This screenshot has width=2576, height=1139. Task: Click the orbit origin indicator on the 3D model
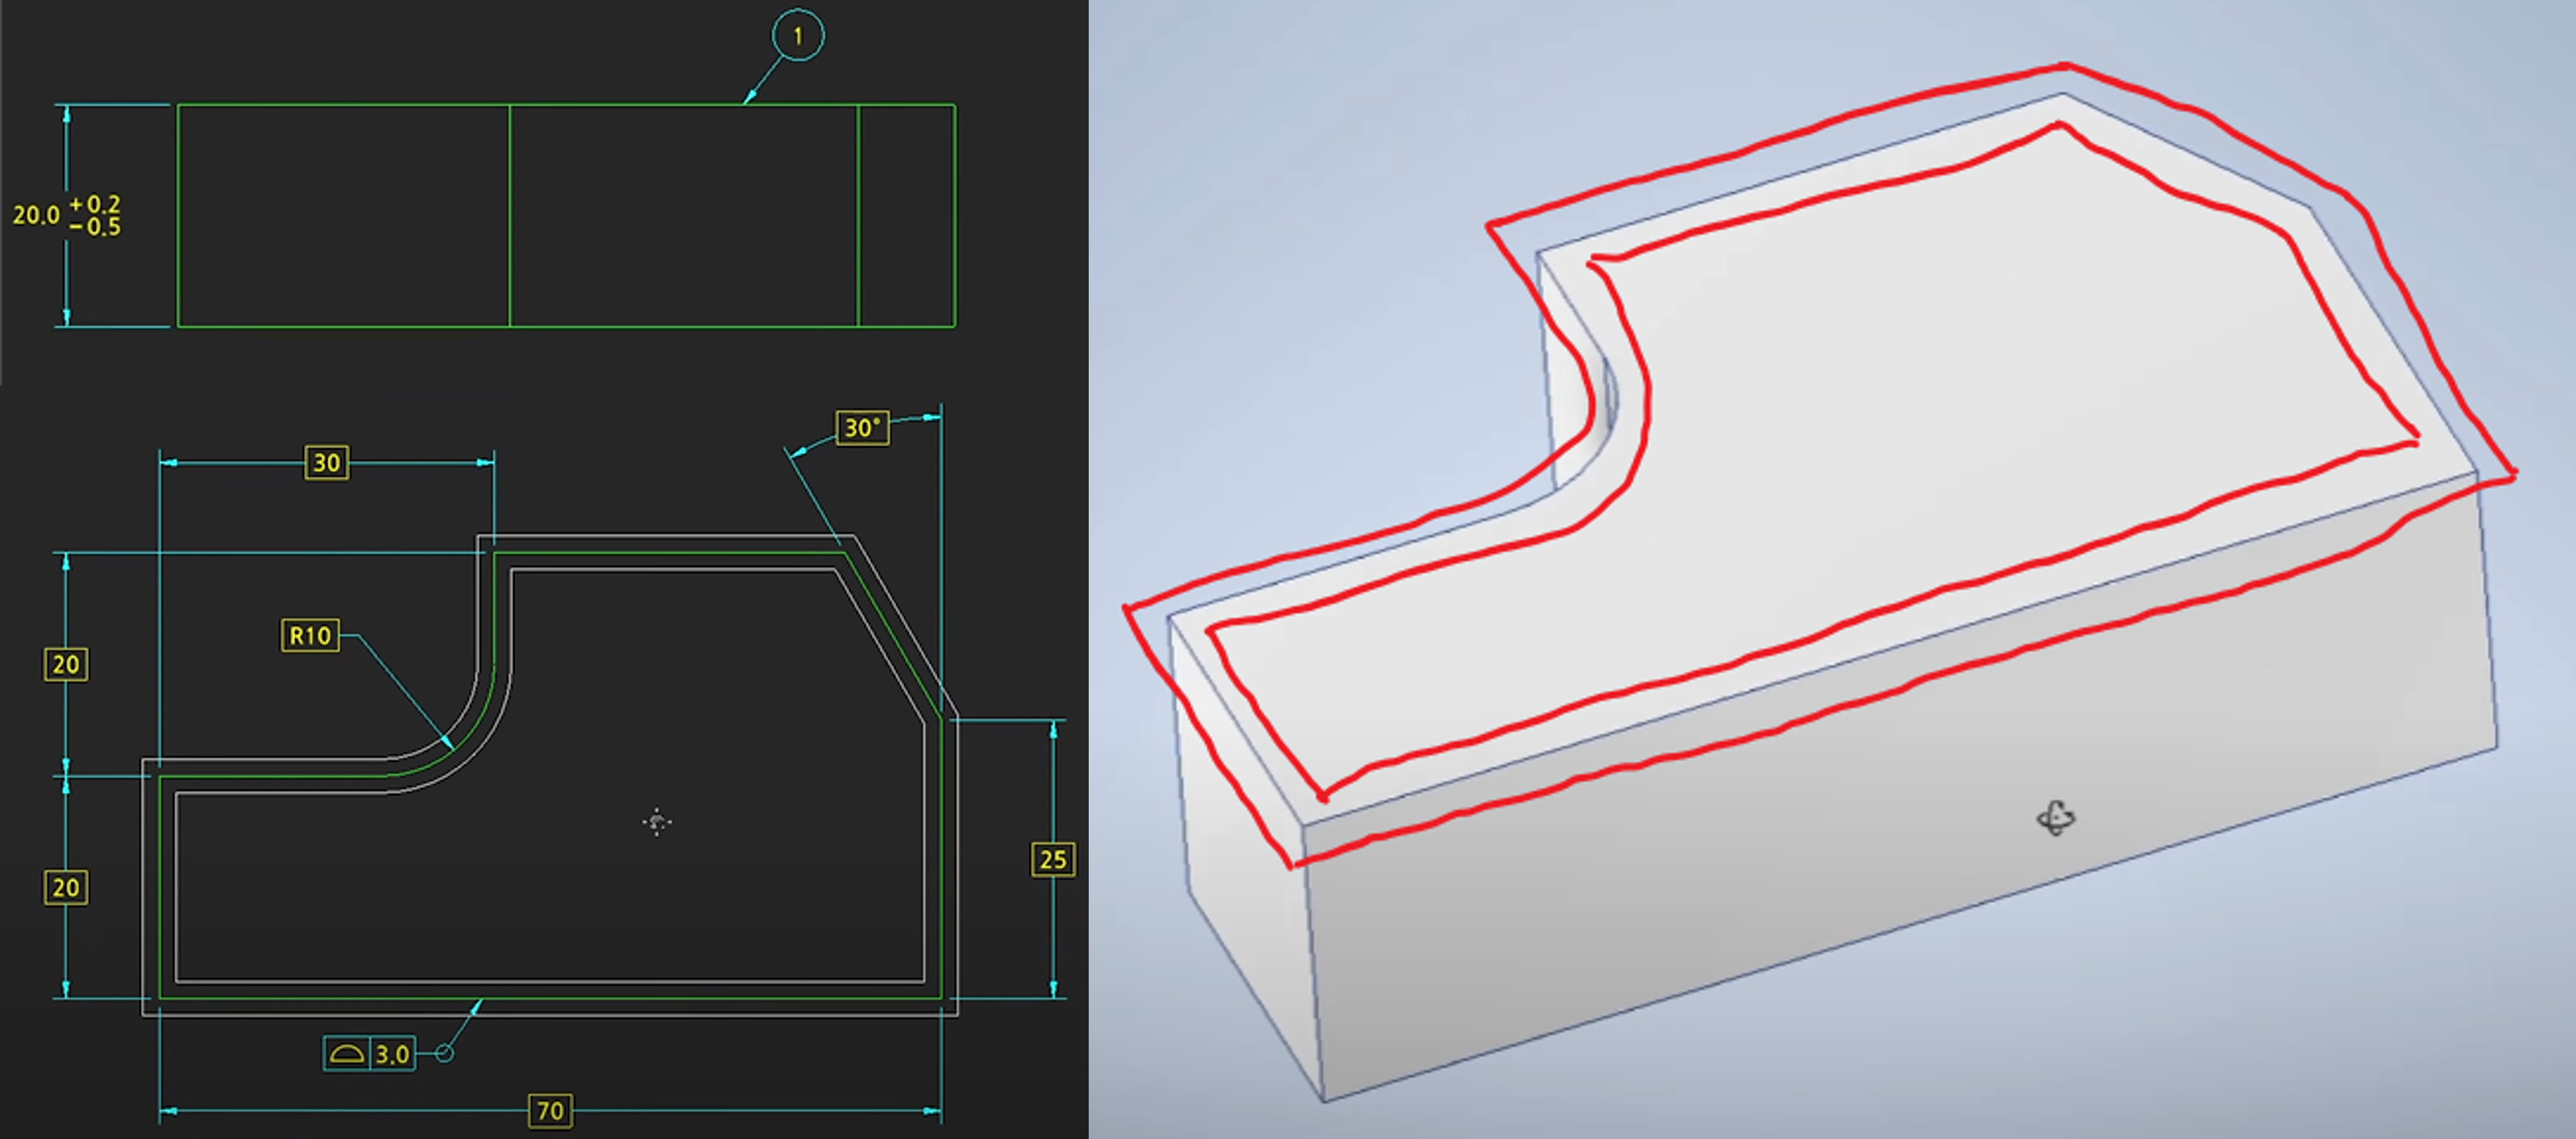tap(2056, 818)
